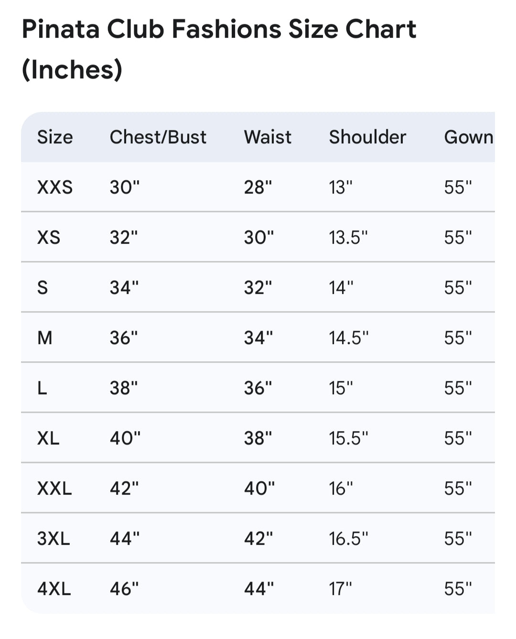Viewport: 516px width, 639px height.
Task: Select the Shoulder column header
Action: [367, 137]
